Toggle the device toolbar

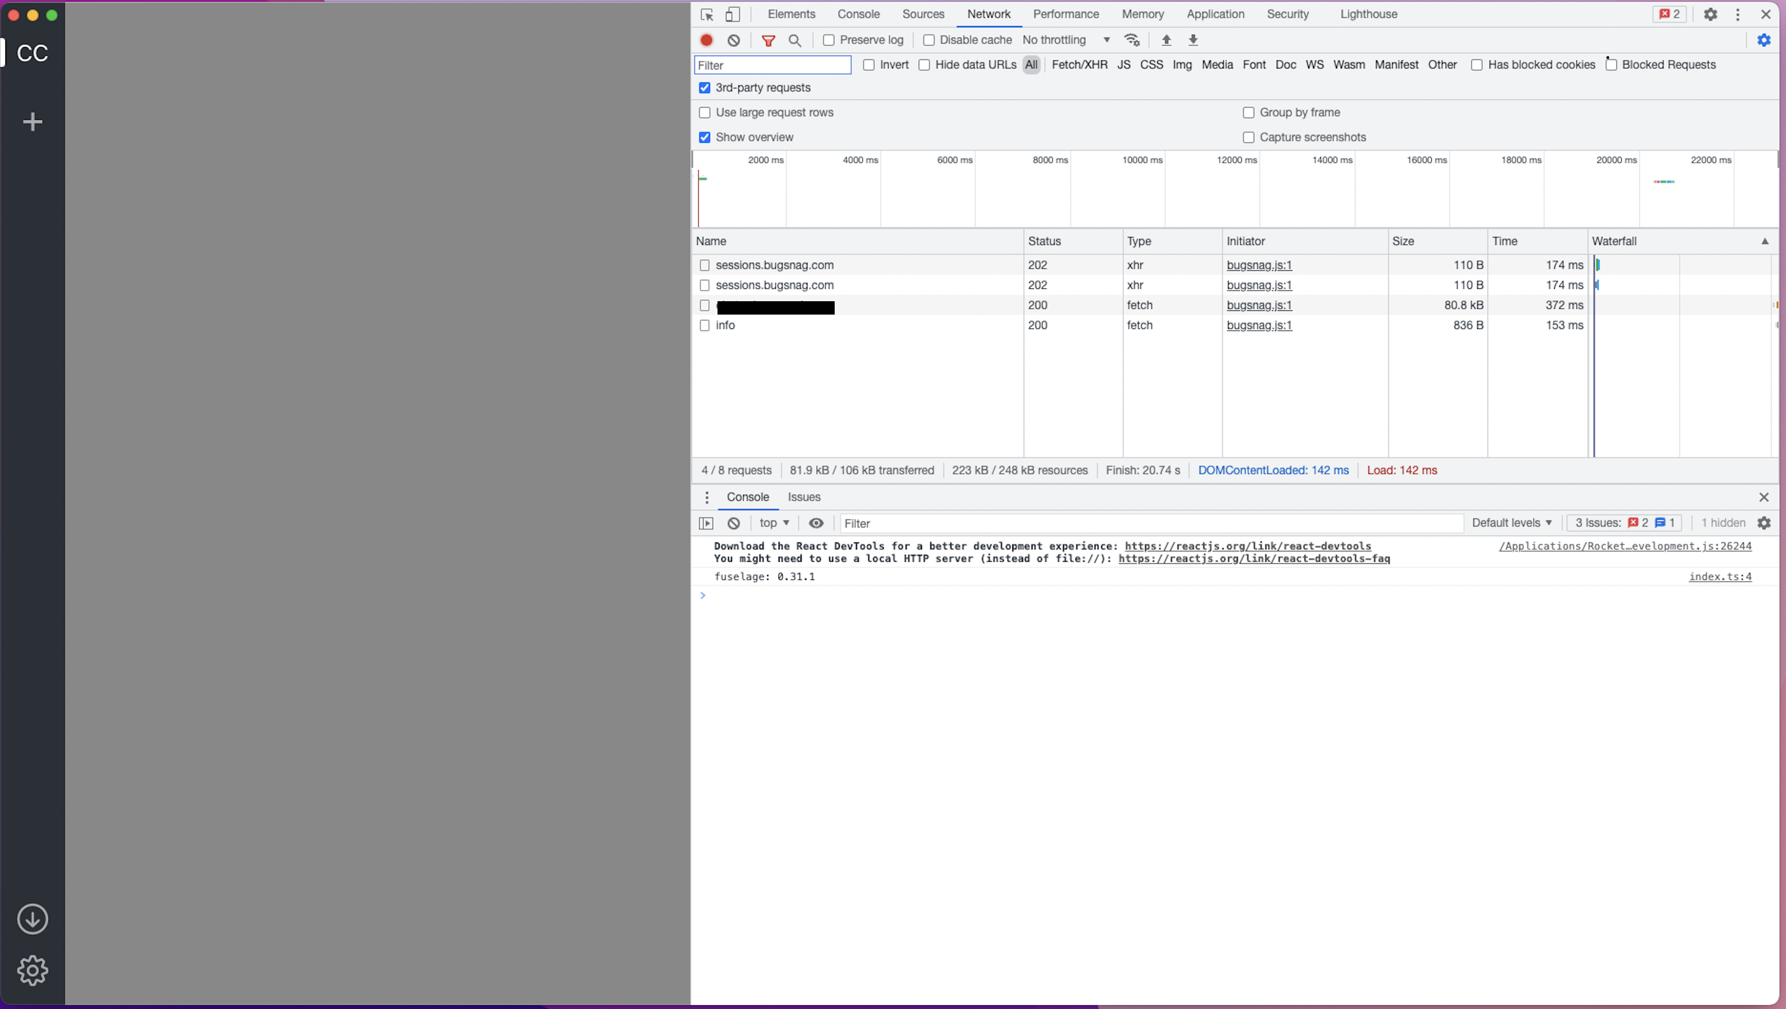734,14
